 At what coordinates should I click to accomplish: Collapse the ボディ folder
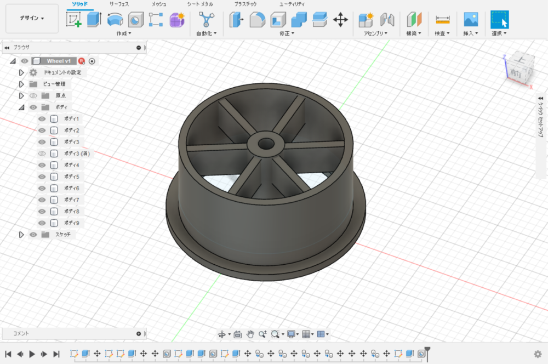(x=21, y=107)
